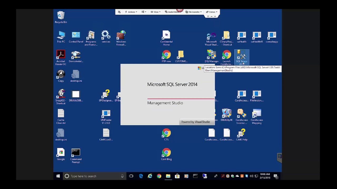Open the People icon in taskbar
Viewport: 337px width, 189px height.
click(216, 176)
